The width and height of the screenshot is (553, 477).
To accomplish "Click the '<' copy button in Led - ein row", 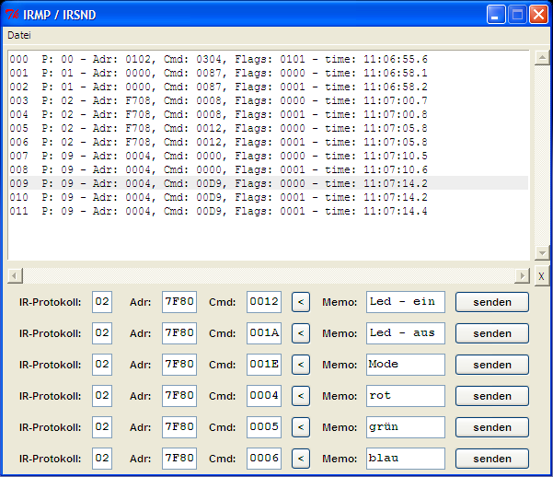I will point(301,302).
